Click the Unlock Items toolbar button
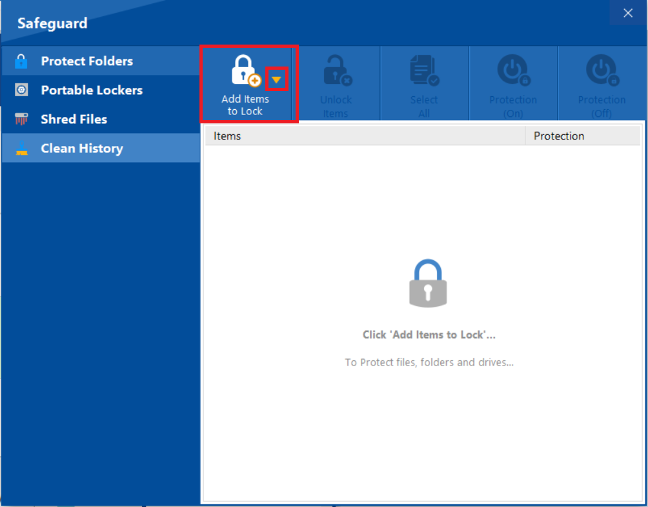The height and width of the screenshot is (507, 648). tap(336, 84)
